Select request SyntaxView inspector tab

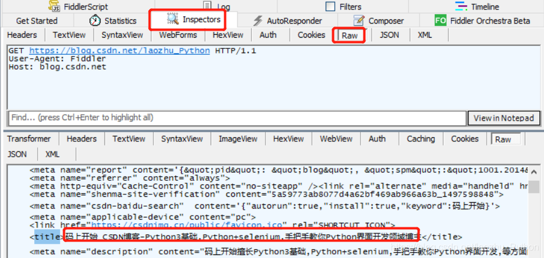(122, 35)
